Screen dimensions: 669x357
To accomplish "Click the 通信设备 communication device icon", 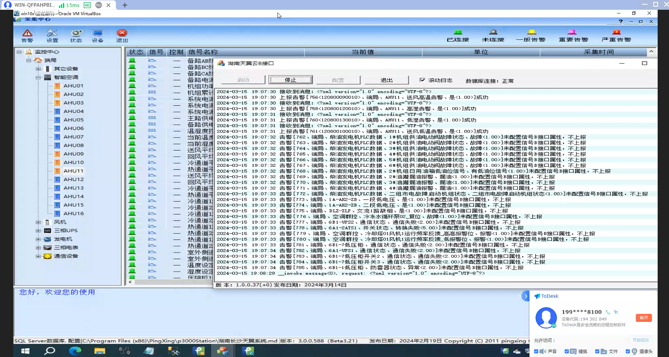I will click(47, 256).
